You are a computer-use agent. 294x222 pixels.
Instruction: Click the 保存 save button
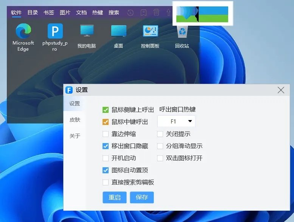[x=142, y=197]
